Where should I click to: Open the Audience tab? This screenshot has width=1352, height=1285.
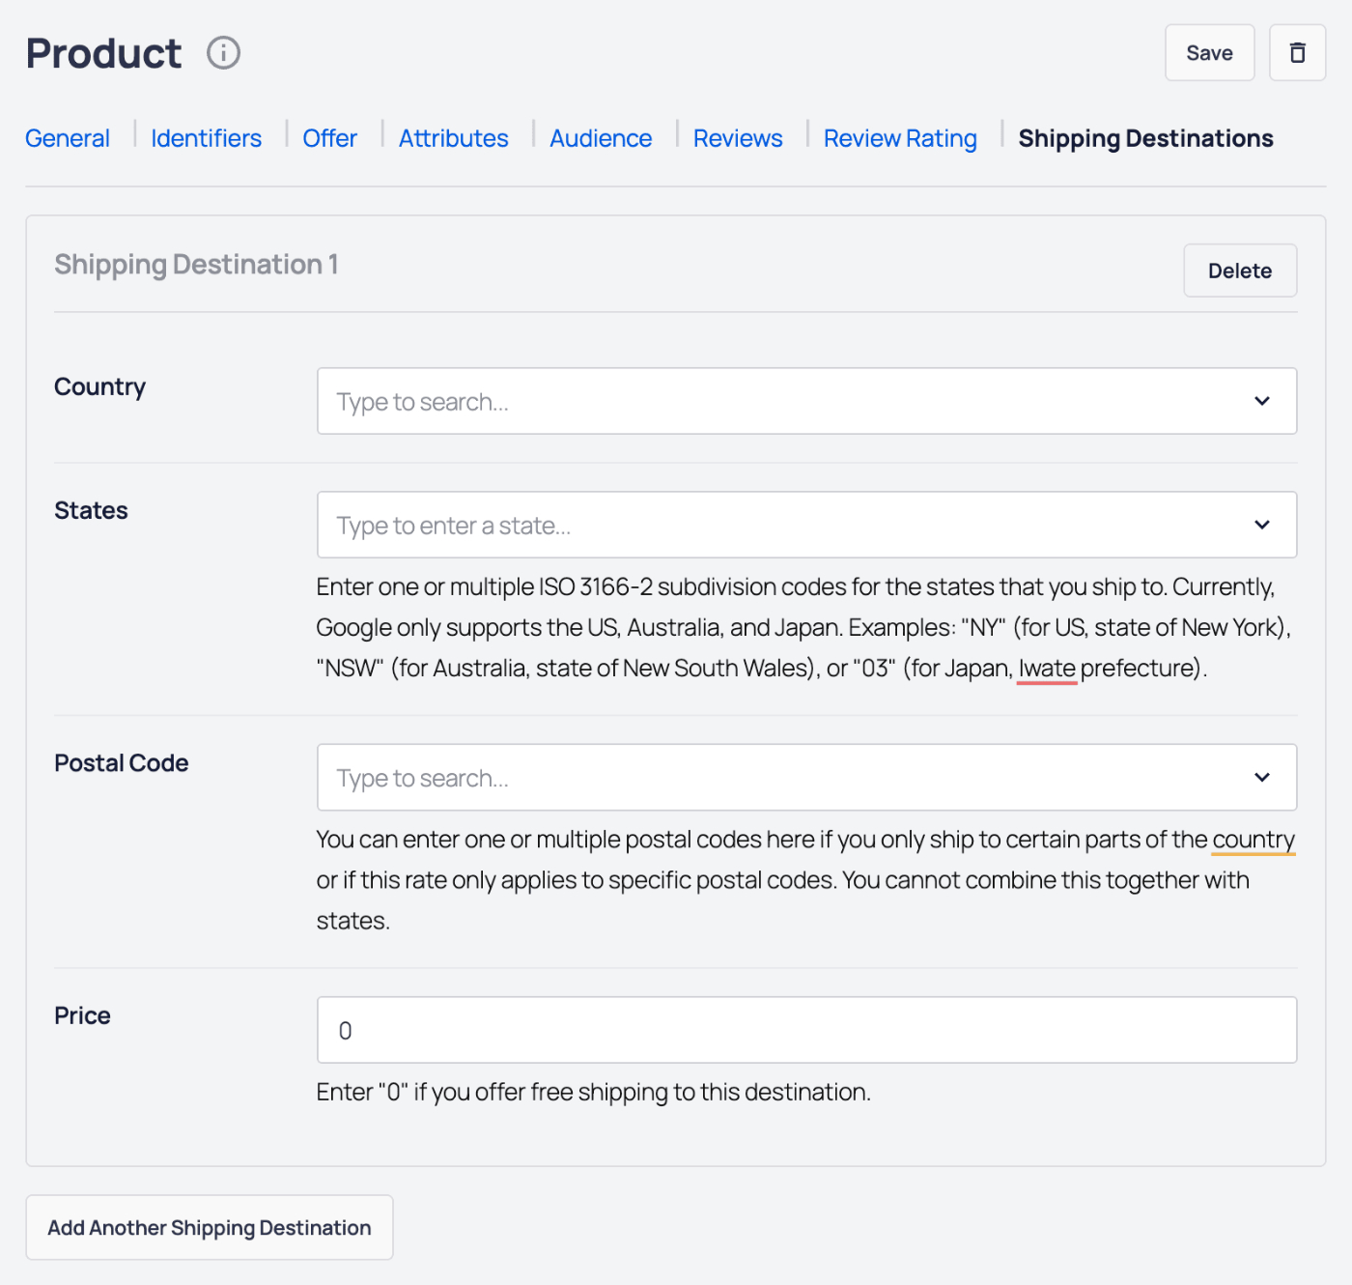pyautogui.click(x=601, y=138)
